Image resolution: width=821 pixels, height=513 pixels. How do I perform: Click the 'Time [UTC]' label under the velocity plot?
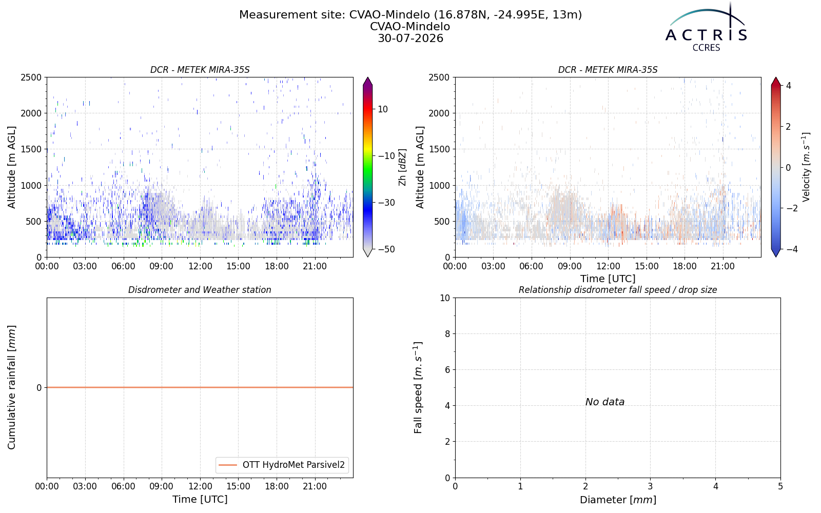608,279
